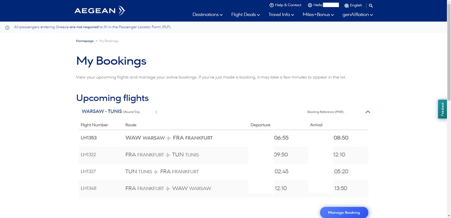This screenshot has width=451, height=218.
Task: Open Help & Contact link
Action: coord(285,5)
